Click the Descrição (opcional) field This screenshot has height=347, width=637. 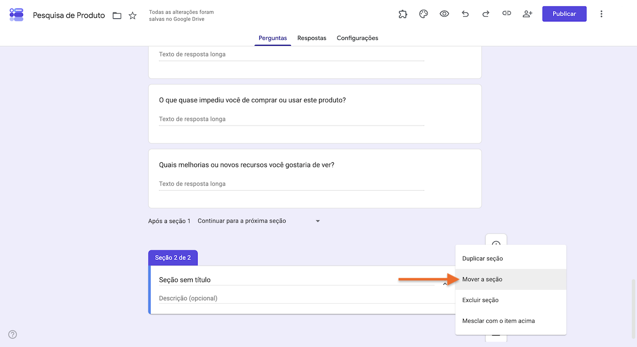(307, 298)
